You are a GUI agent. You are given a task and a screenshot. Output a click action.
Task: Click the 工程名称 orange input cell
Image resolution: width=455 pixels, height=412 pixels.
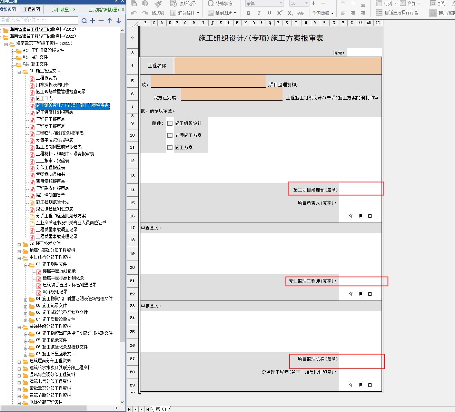click(x=278, y=66)
